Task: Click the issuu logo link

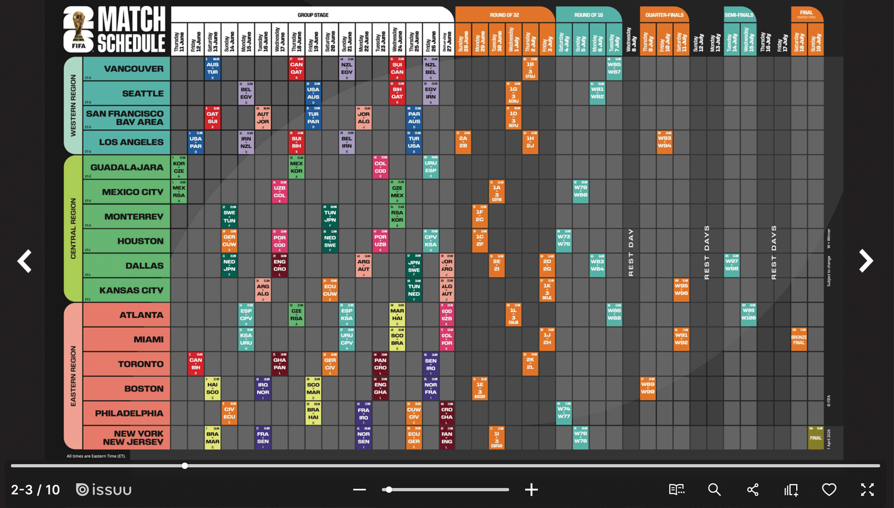Action: (104, 490)
